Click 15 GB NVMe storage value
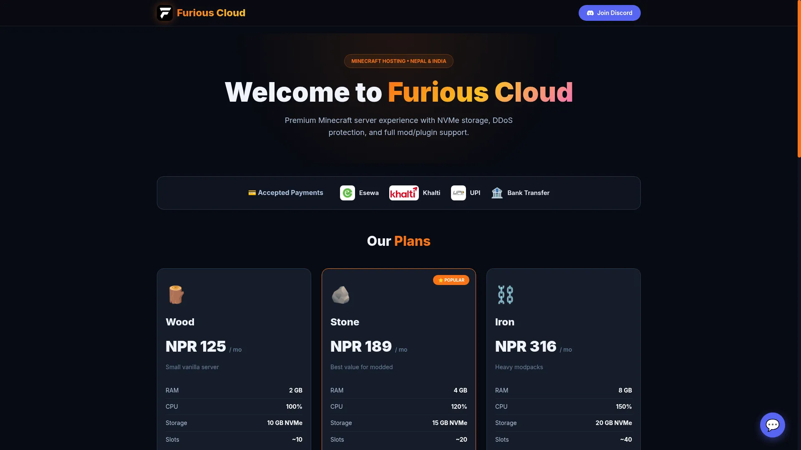Screen dimensions: 801x450 tap(450, 423)
